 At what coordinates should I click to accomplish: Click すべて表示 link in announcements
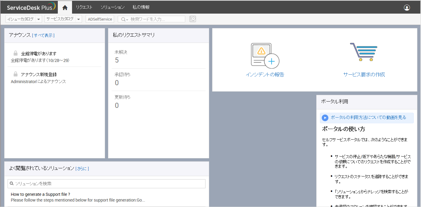tap(43, 35)
